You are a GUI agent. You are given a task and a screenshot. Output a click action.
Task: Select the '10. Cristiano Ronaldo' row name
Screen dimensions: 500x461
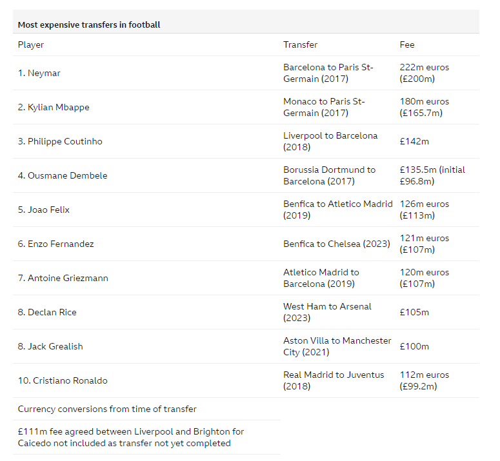[63, 380]
